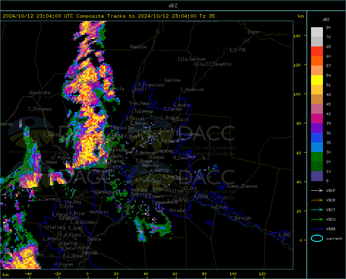The image size is (346, 279).
Task: Click the 'TUNUYAN' map label
Action: [x=90, y=253]
